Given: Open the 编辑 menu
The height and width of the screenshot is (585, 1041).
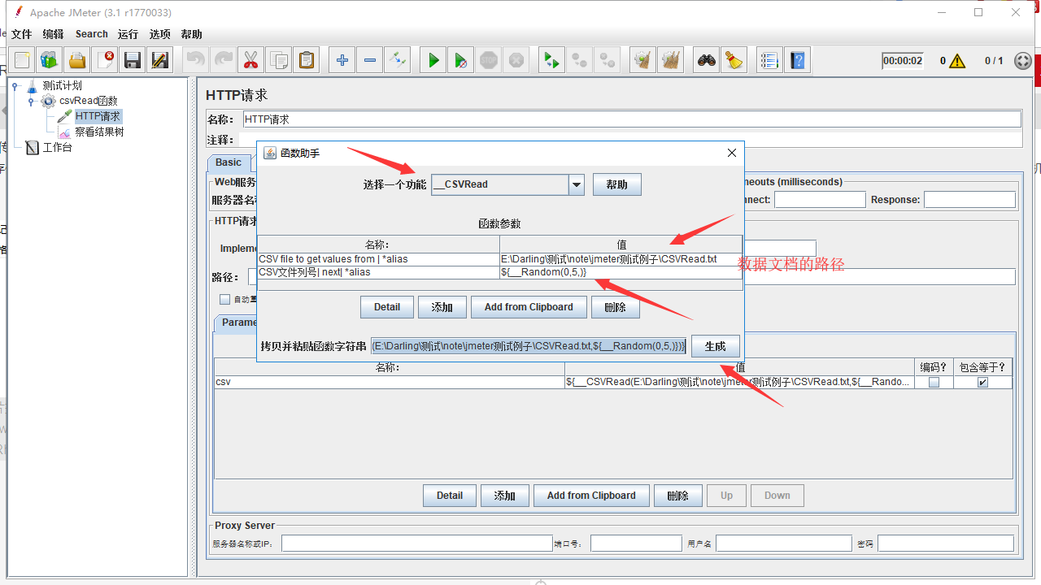Looking at the screenshot, I should (53, 34).
